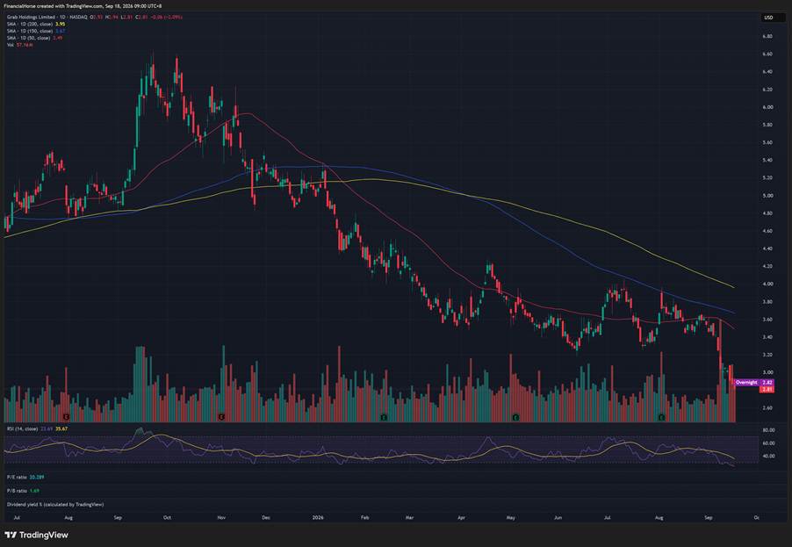This screenshot has width=792, height=547.
Task: Select the SMA 50 close legend
Action: 35,38
